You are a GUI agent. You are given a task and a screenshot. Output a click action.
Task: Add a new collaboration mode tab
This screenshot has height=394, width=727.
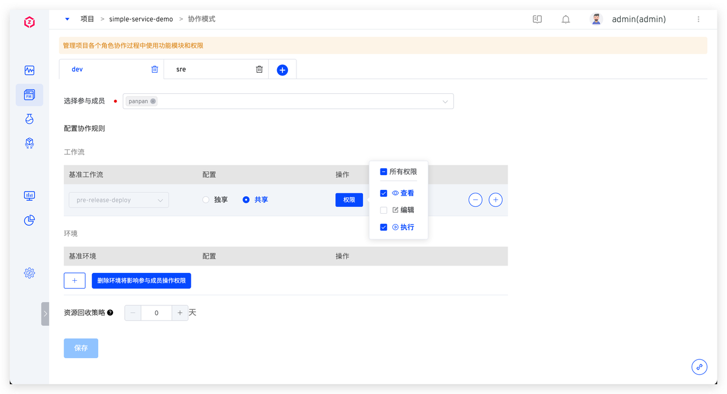282,70
